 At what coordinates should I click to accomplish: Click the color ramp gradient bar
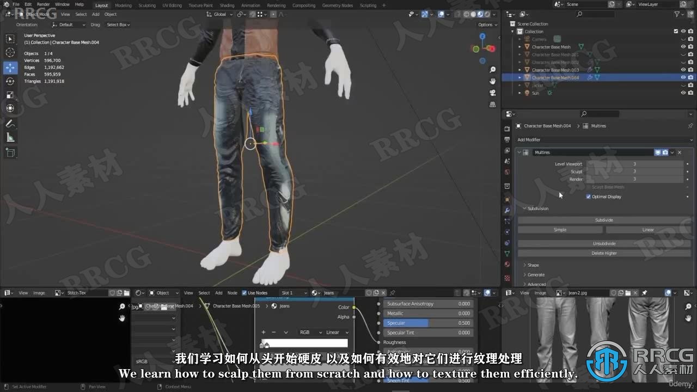(304, 343)
